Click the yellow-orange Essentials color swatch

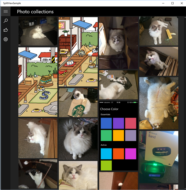pos(118,135)
